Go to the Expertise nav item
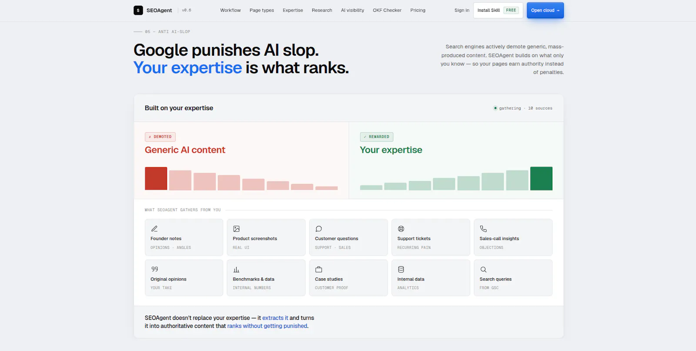 click(293, 10)
